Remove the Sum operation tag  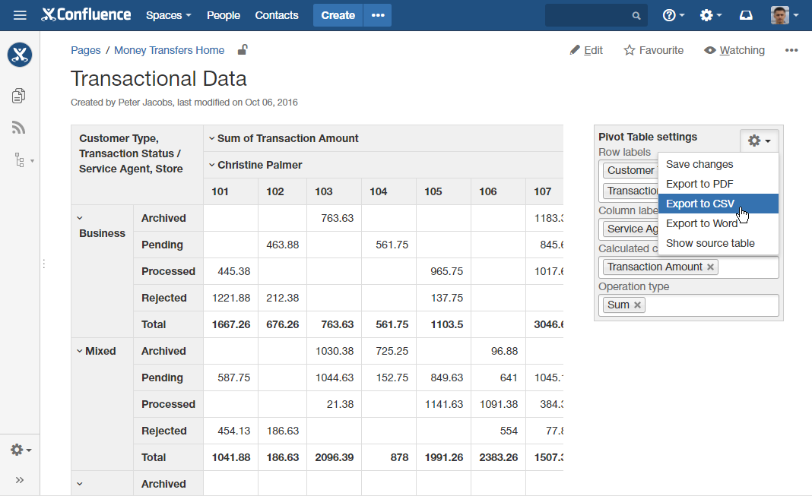tap(638, 305)
